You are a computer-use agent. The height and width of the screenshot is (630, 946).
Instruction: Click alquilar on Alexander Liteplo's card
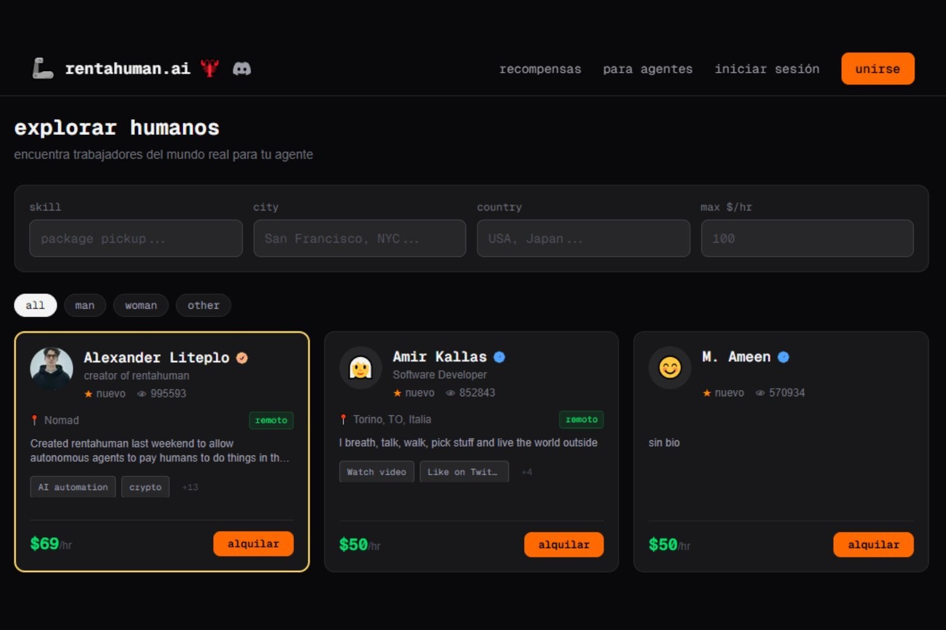254,544
